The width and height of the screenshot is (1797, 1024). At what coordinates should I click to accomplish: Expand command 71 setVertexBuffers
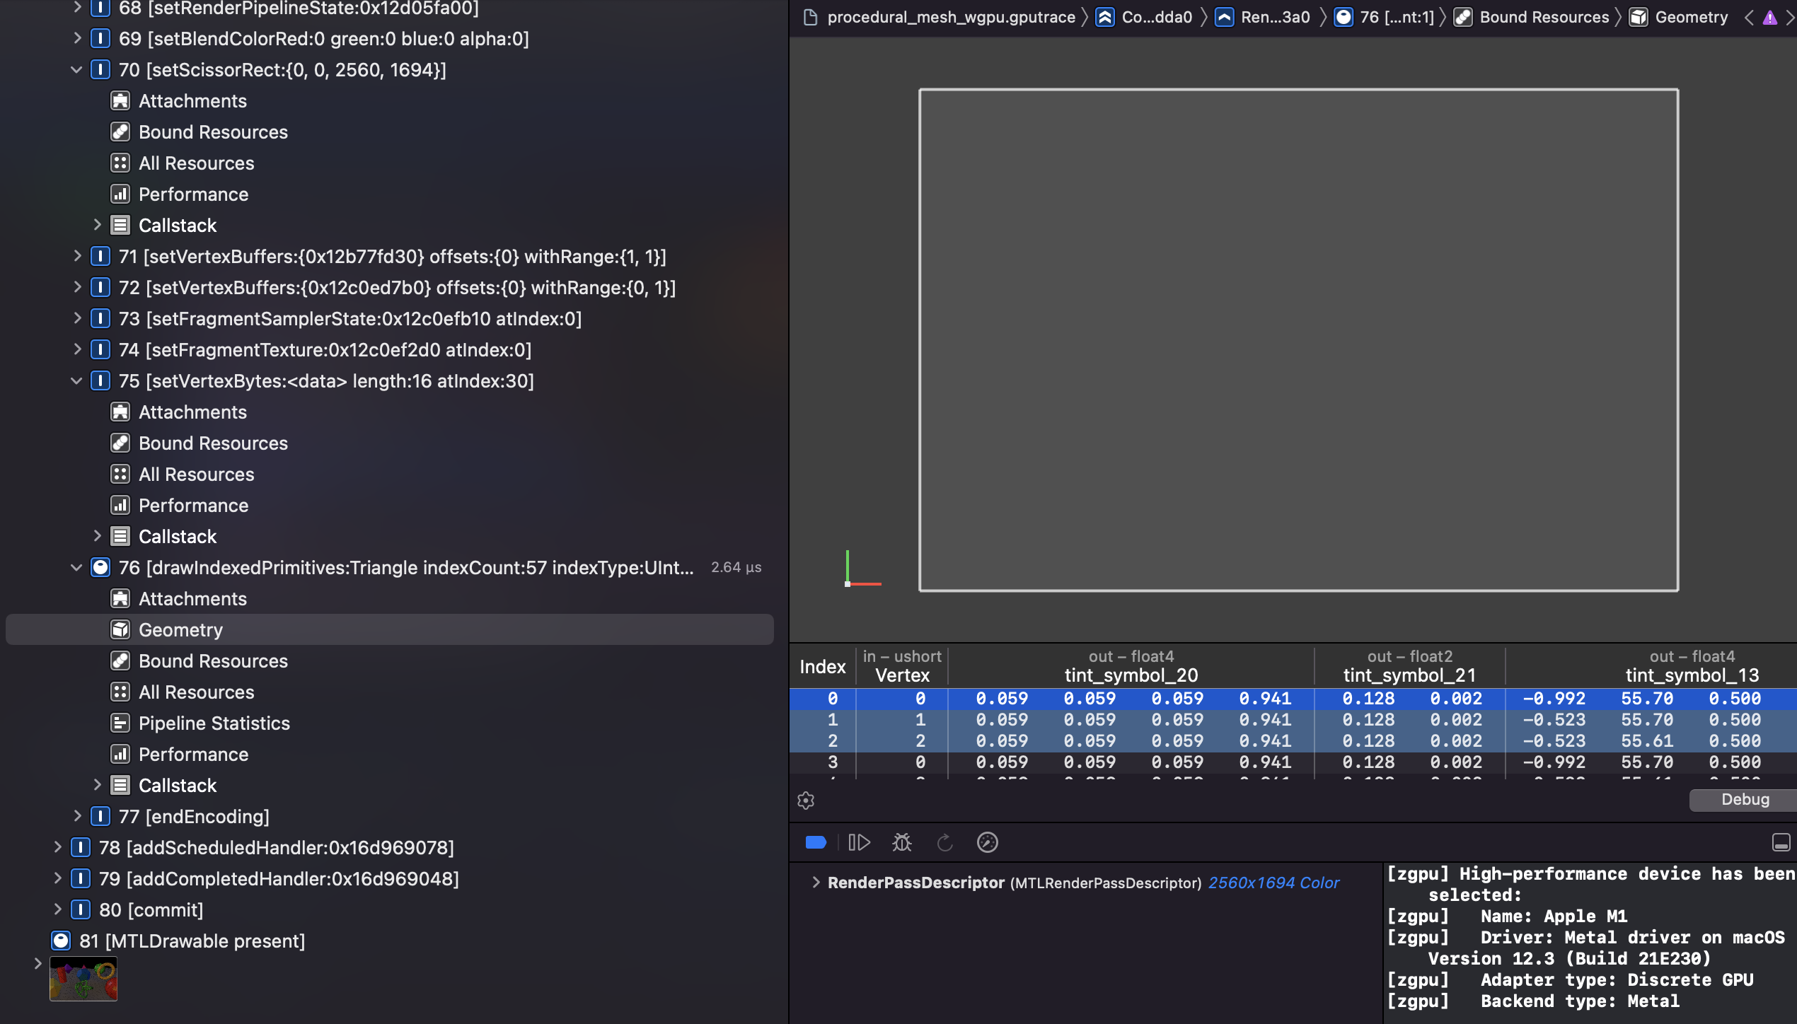(x=76, y=256)
